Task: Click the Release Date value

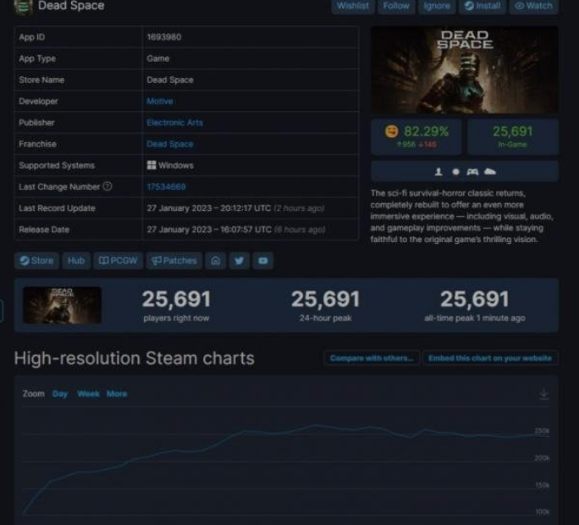Action: pyautogui.click(x=235, y=229)
